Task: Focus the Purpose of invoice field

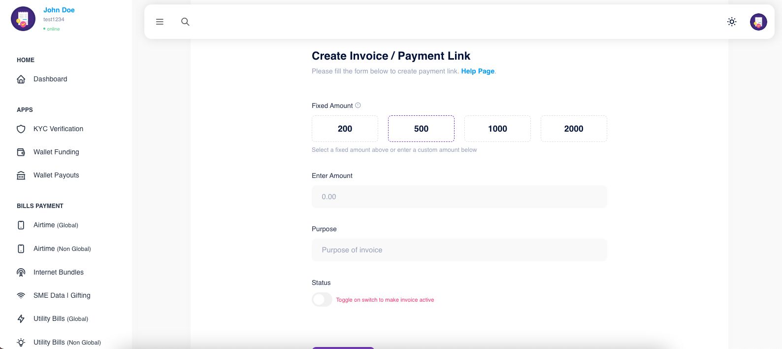Action: [x=459, y=250]
